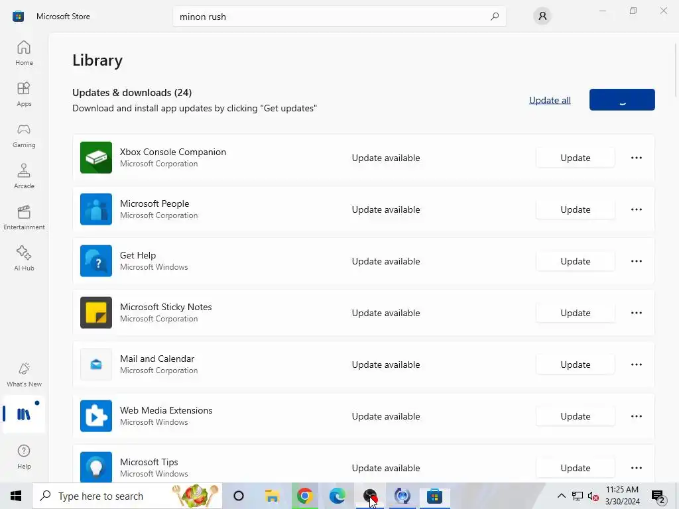This screenshot has width=679, height=509.
Task: Open more options for Get Help
Action: coord(636,261)
